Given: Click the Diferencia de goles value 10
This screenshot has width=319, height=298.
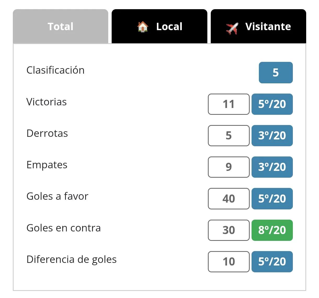Looking at the screenshot, I should [x=229, y=262].
